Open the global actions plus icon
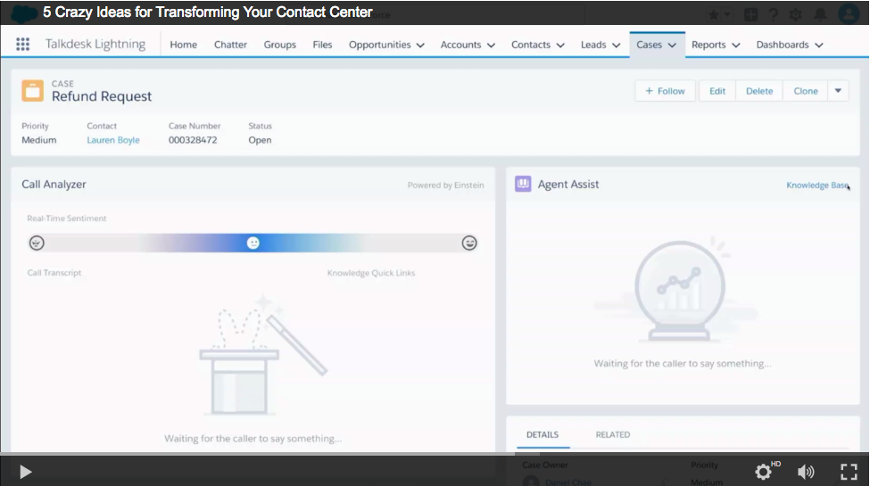Image resolution: width=870 pixels, height=486 pixels. pos(750,15)
